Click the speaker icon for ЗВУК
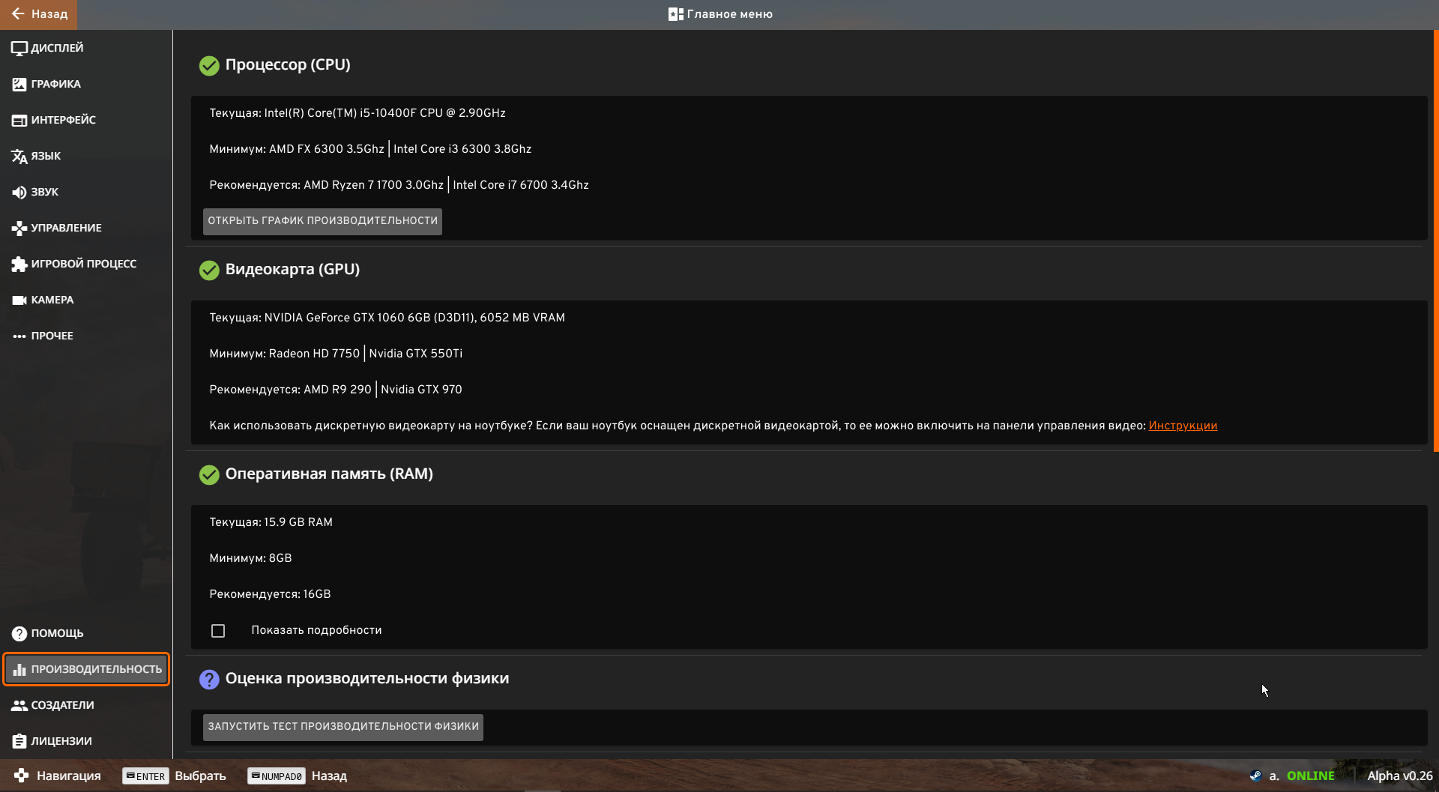Screen dimensions: 1439x792 (19, 193)
